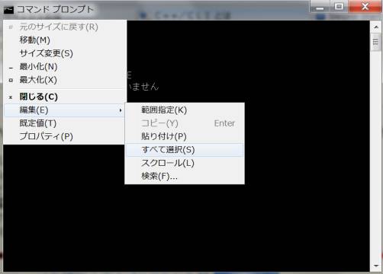Click the vertical scrollbar thumb grip
This screenshot has width=383, height=274.
(375, 42)
